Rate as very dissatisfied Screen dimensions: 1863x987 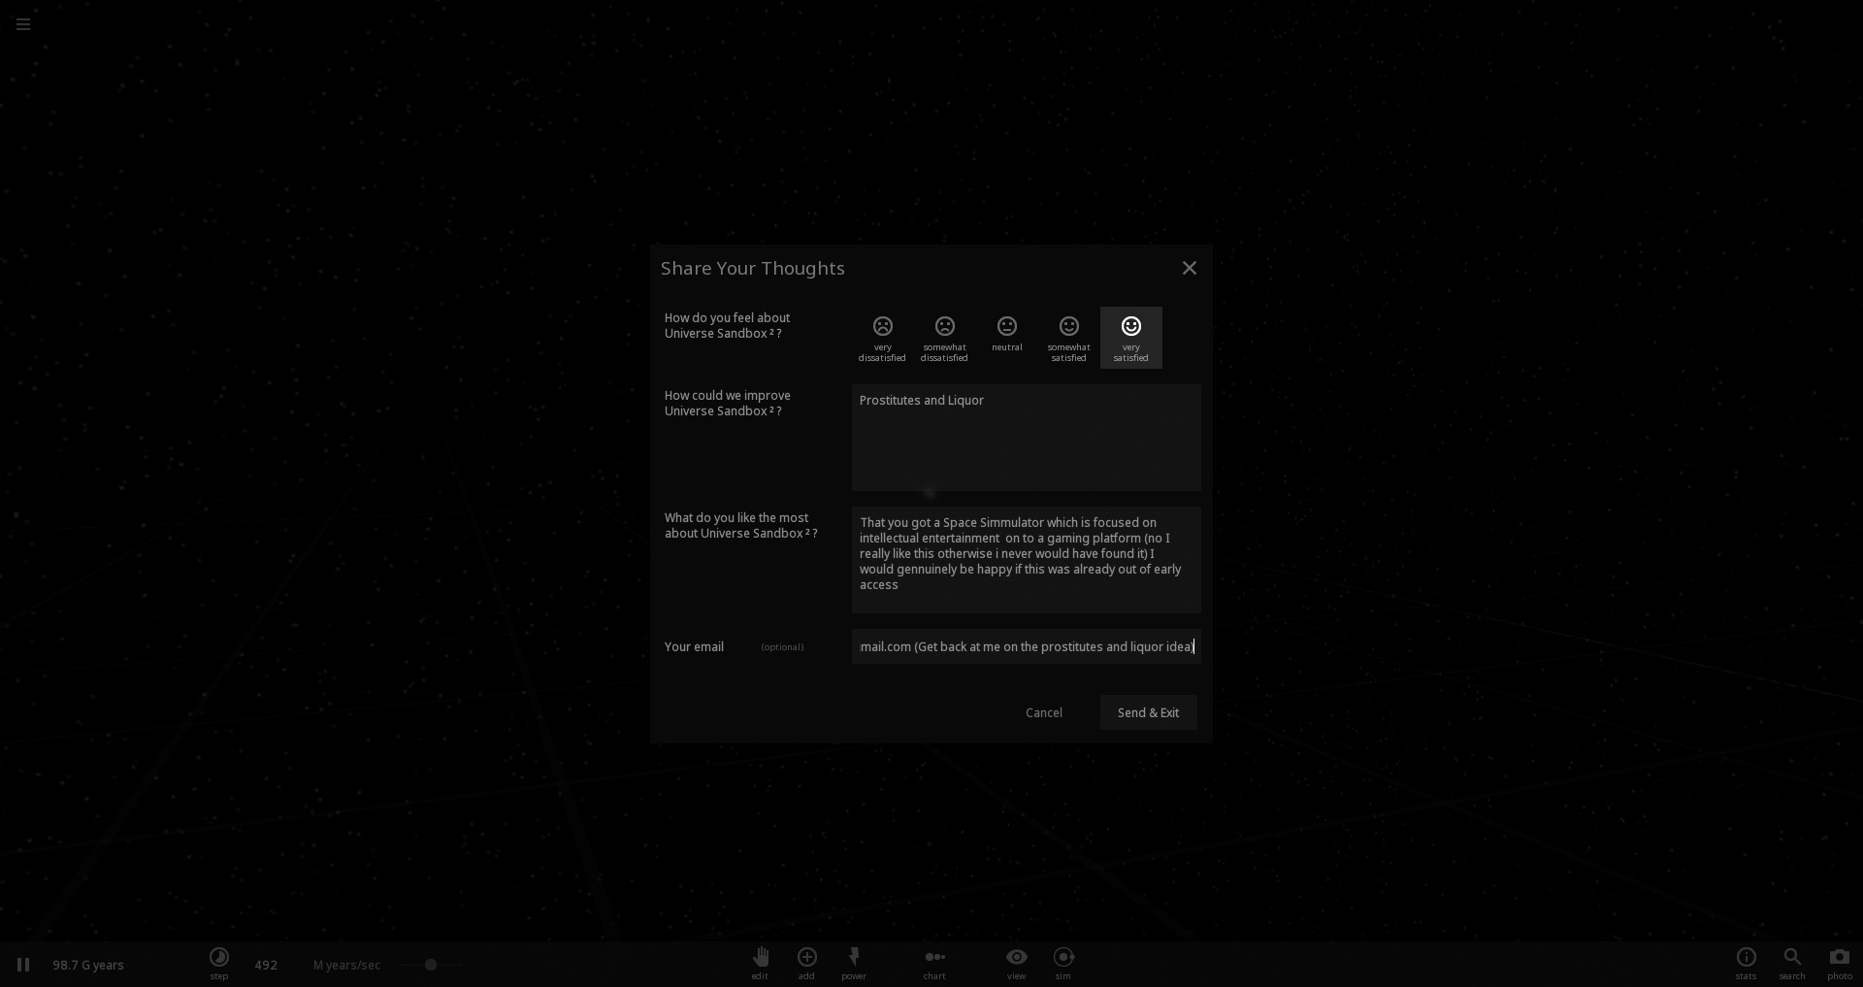click(882, 338)
